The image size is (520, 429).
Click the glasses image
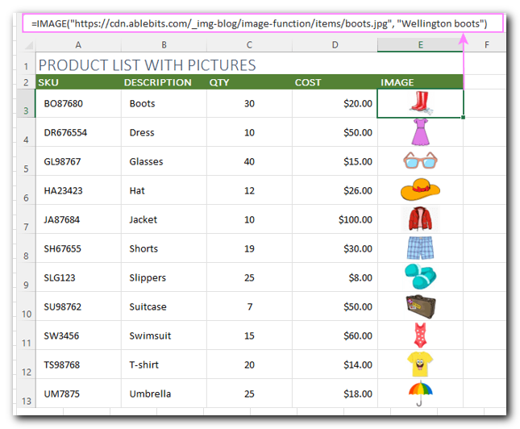coord(420,160)
